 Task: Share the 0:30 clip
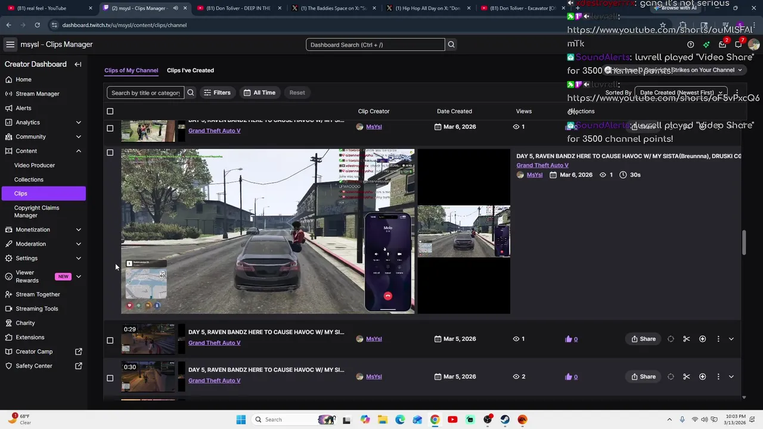point(643,377)
